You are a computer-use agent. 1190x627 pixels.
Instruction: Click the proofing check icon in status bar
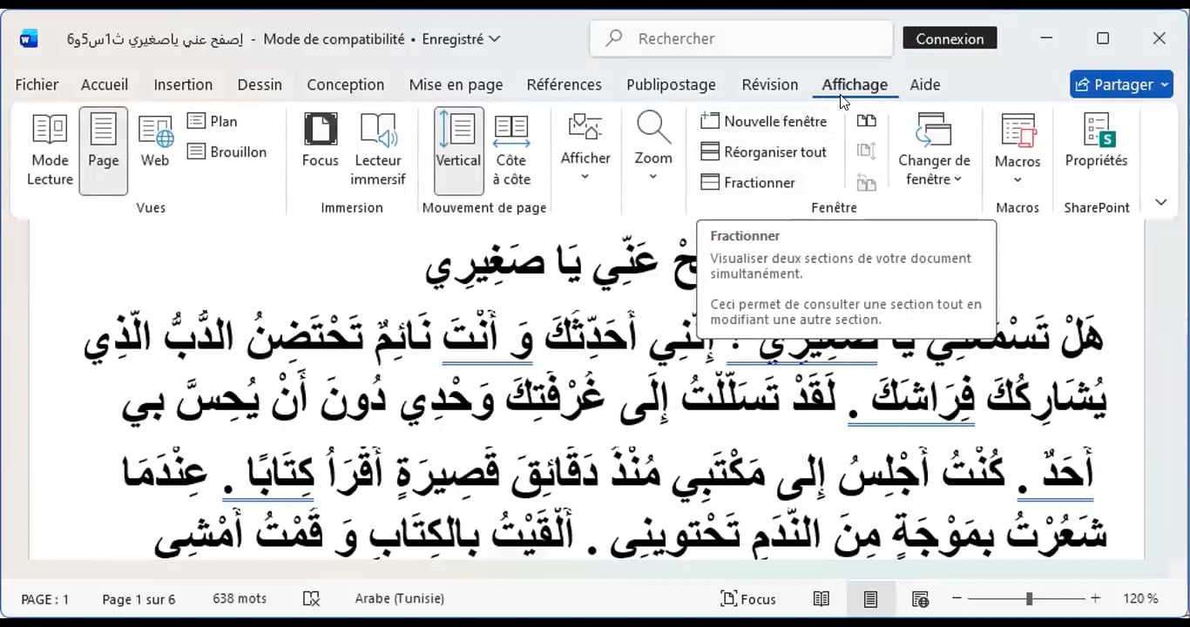coord(311,599)
